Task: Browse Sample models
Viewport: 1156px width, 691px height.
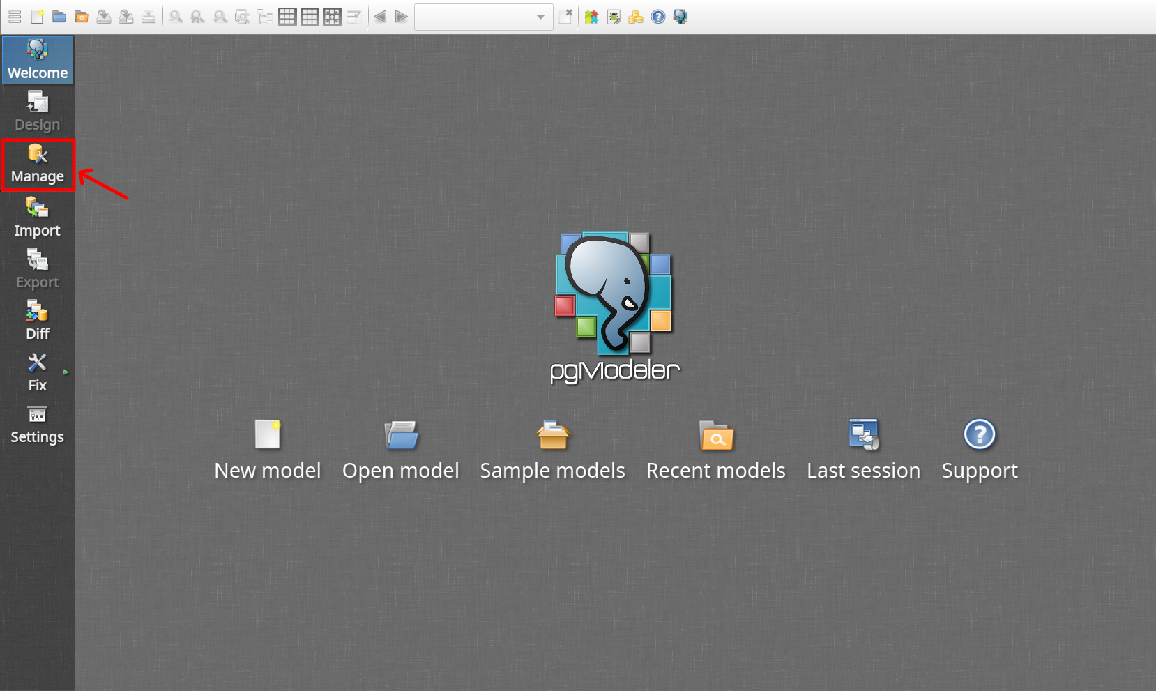Action: pos(553,450)
